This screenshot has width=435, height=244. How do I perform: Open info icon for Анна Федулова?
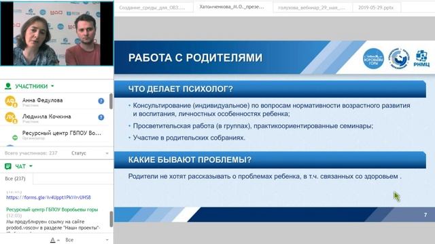tap(101, 101)
